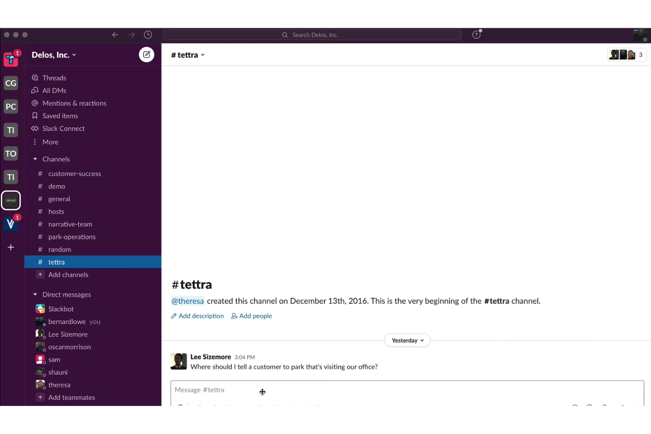651x434 pixels.
Task: Click the compose new message icon
Action: pyautogui.click(x=146, y=55)
